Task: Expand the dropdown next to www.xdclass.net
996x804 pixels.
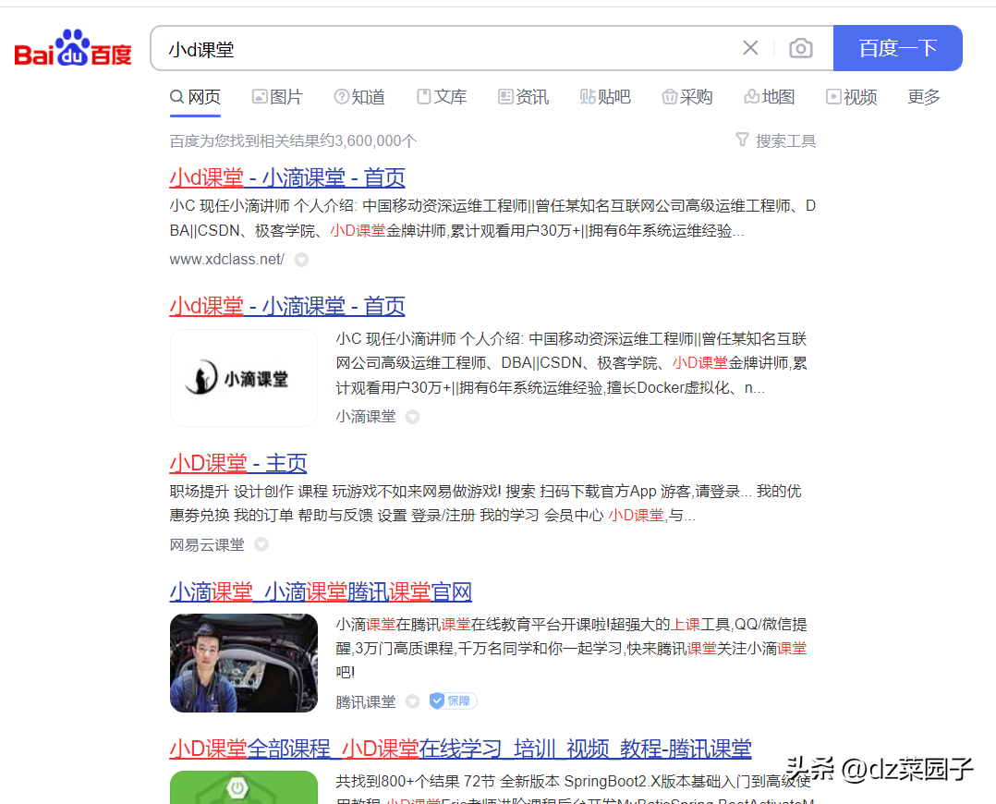Action: pos(301,260)
